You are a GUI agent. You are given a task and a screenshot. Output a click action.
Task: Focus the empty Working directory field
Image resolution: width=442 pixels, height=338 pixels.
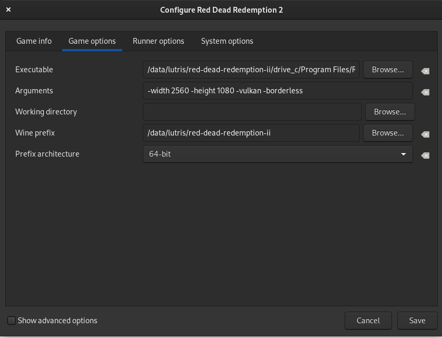[x=252, y=112]
